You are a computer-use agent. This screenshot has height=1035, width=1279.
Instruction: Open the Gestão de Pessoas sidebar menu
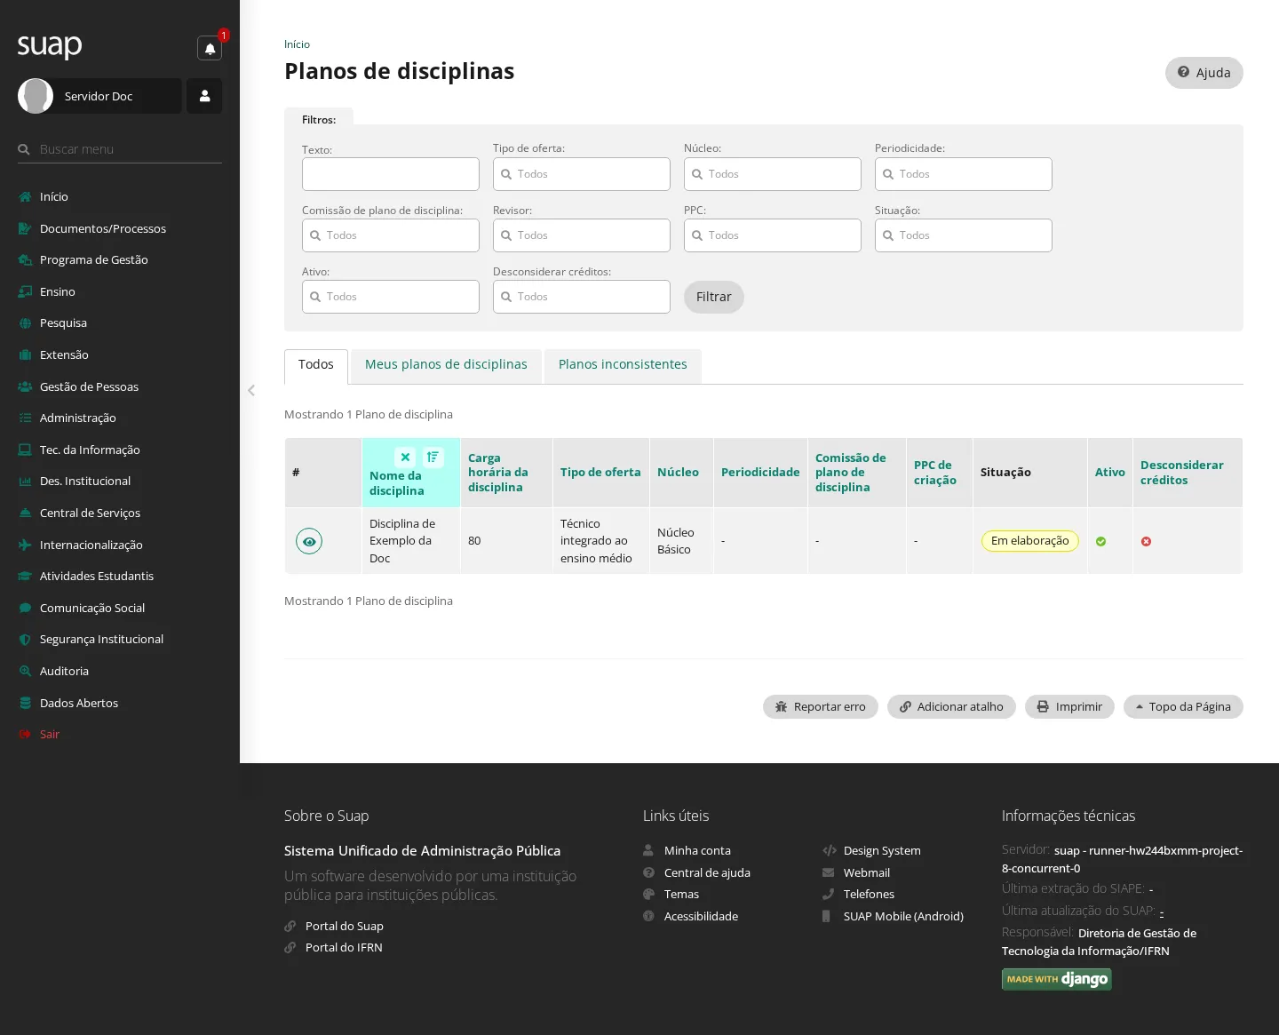[x=120, y=386]
